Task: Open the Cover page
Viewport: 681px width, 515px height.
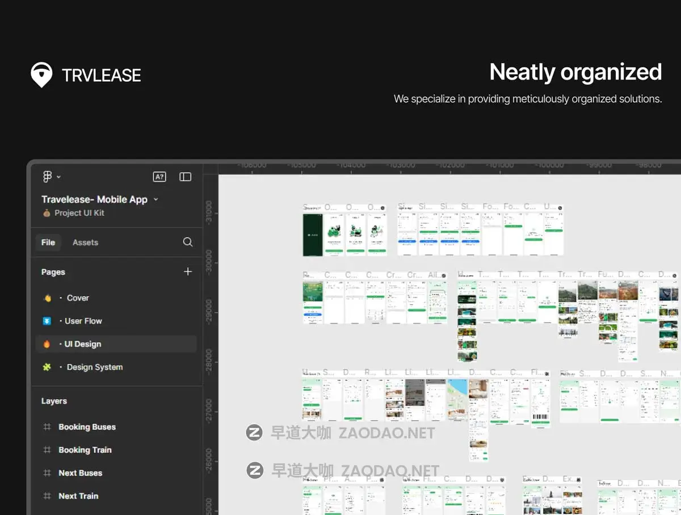Action: (x=78, y=298)
